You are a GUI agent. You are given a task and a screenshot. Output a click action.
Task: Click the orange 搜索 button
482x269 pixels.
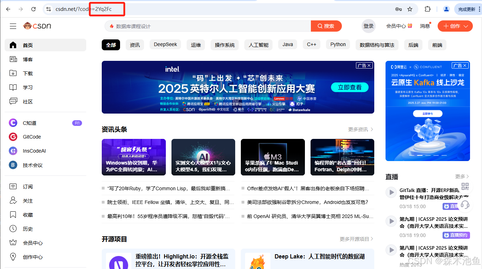(x=326, y=26)
